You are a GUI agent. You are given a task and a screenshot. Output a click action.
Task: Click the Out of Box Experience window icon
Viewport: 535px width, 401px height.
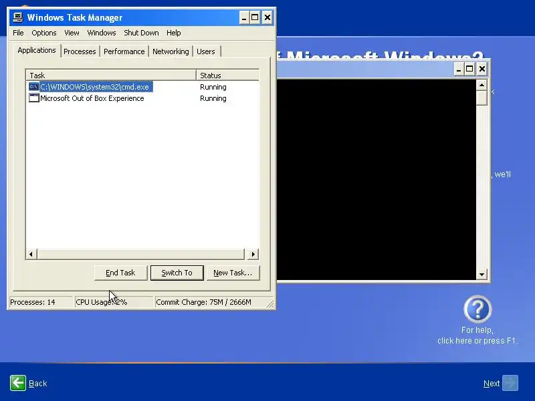34,98
